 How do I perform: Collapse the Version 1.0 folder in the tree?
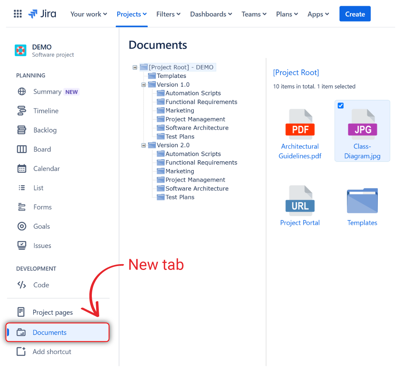[x=143, y=84]
